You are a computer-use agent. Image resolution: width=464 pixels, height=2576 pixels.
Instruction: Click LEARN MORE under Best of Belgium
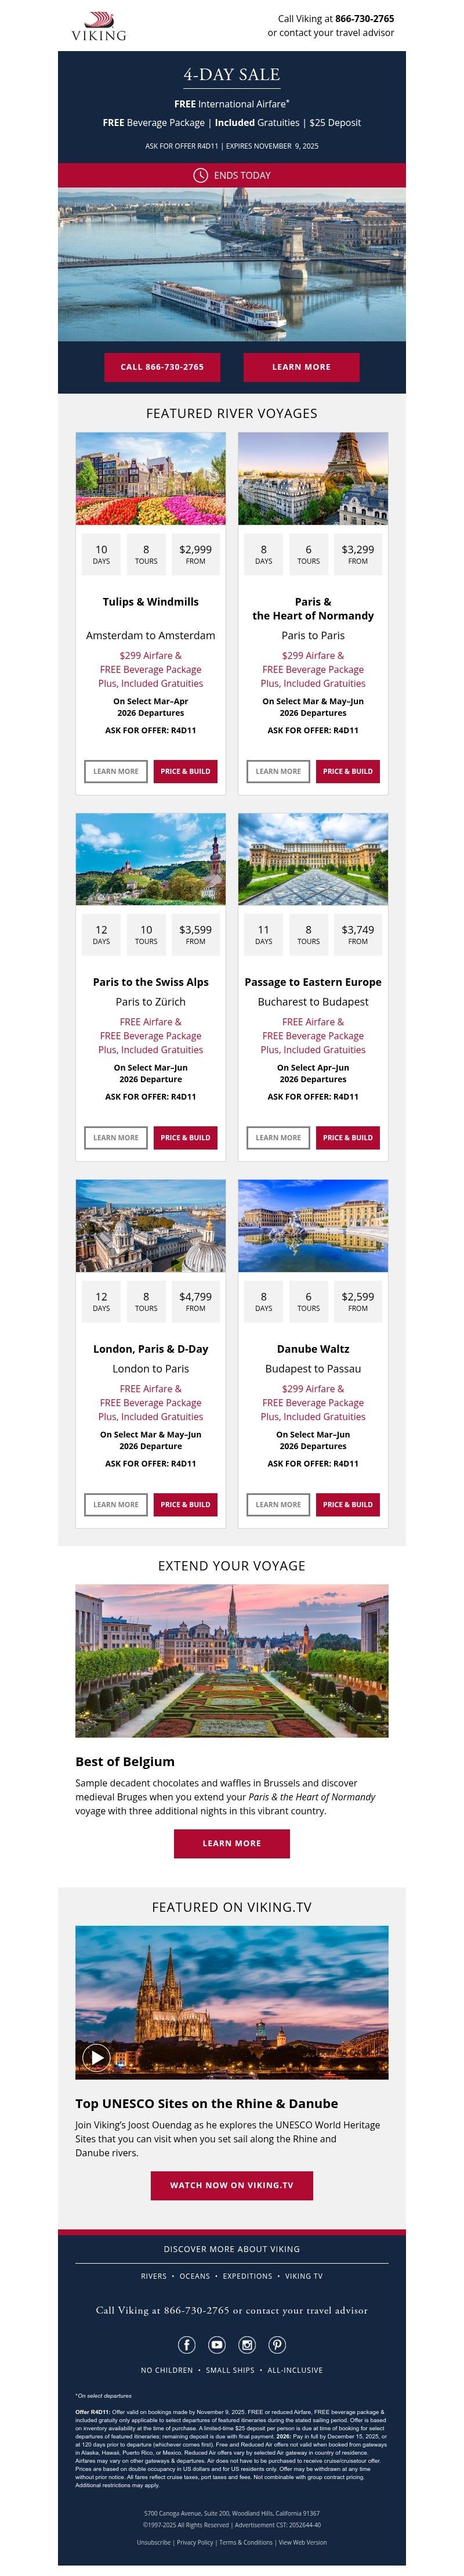[232, 1843]
